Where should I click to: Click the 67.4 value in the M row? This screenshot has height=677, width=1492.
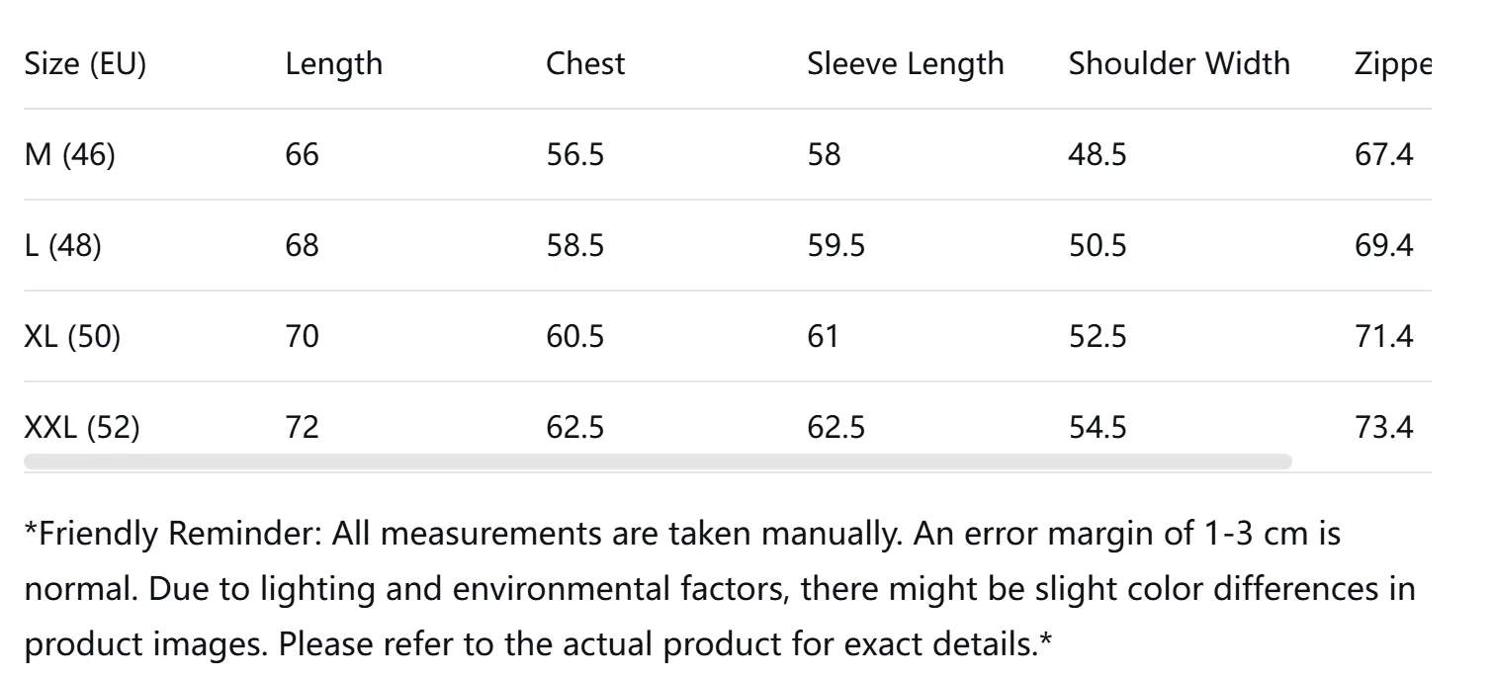click(x=1383, y=155)
